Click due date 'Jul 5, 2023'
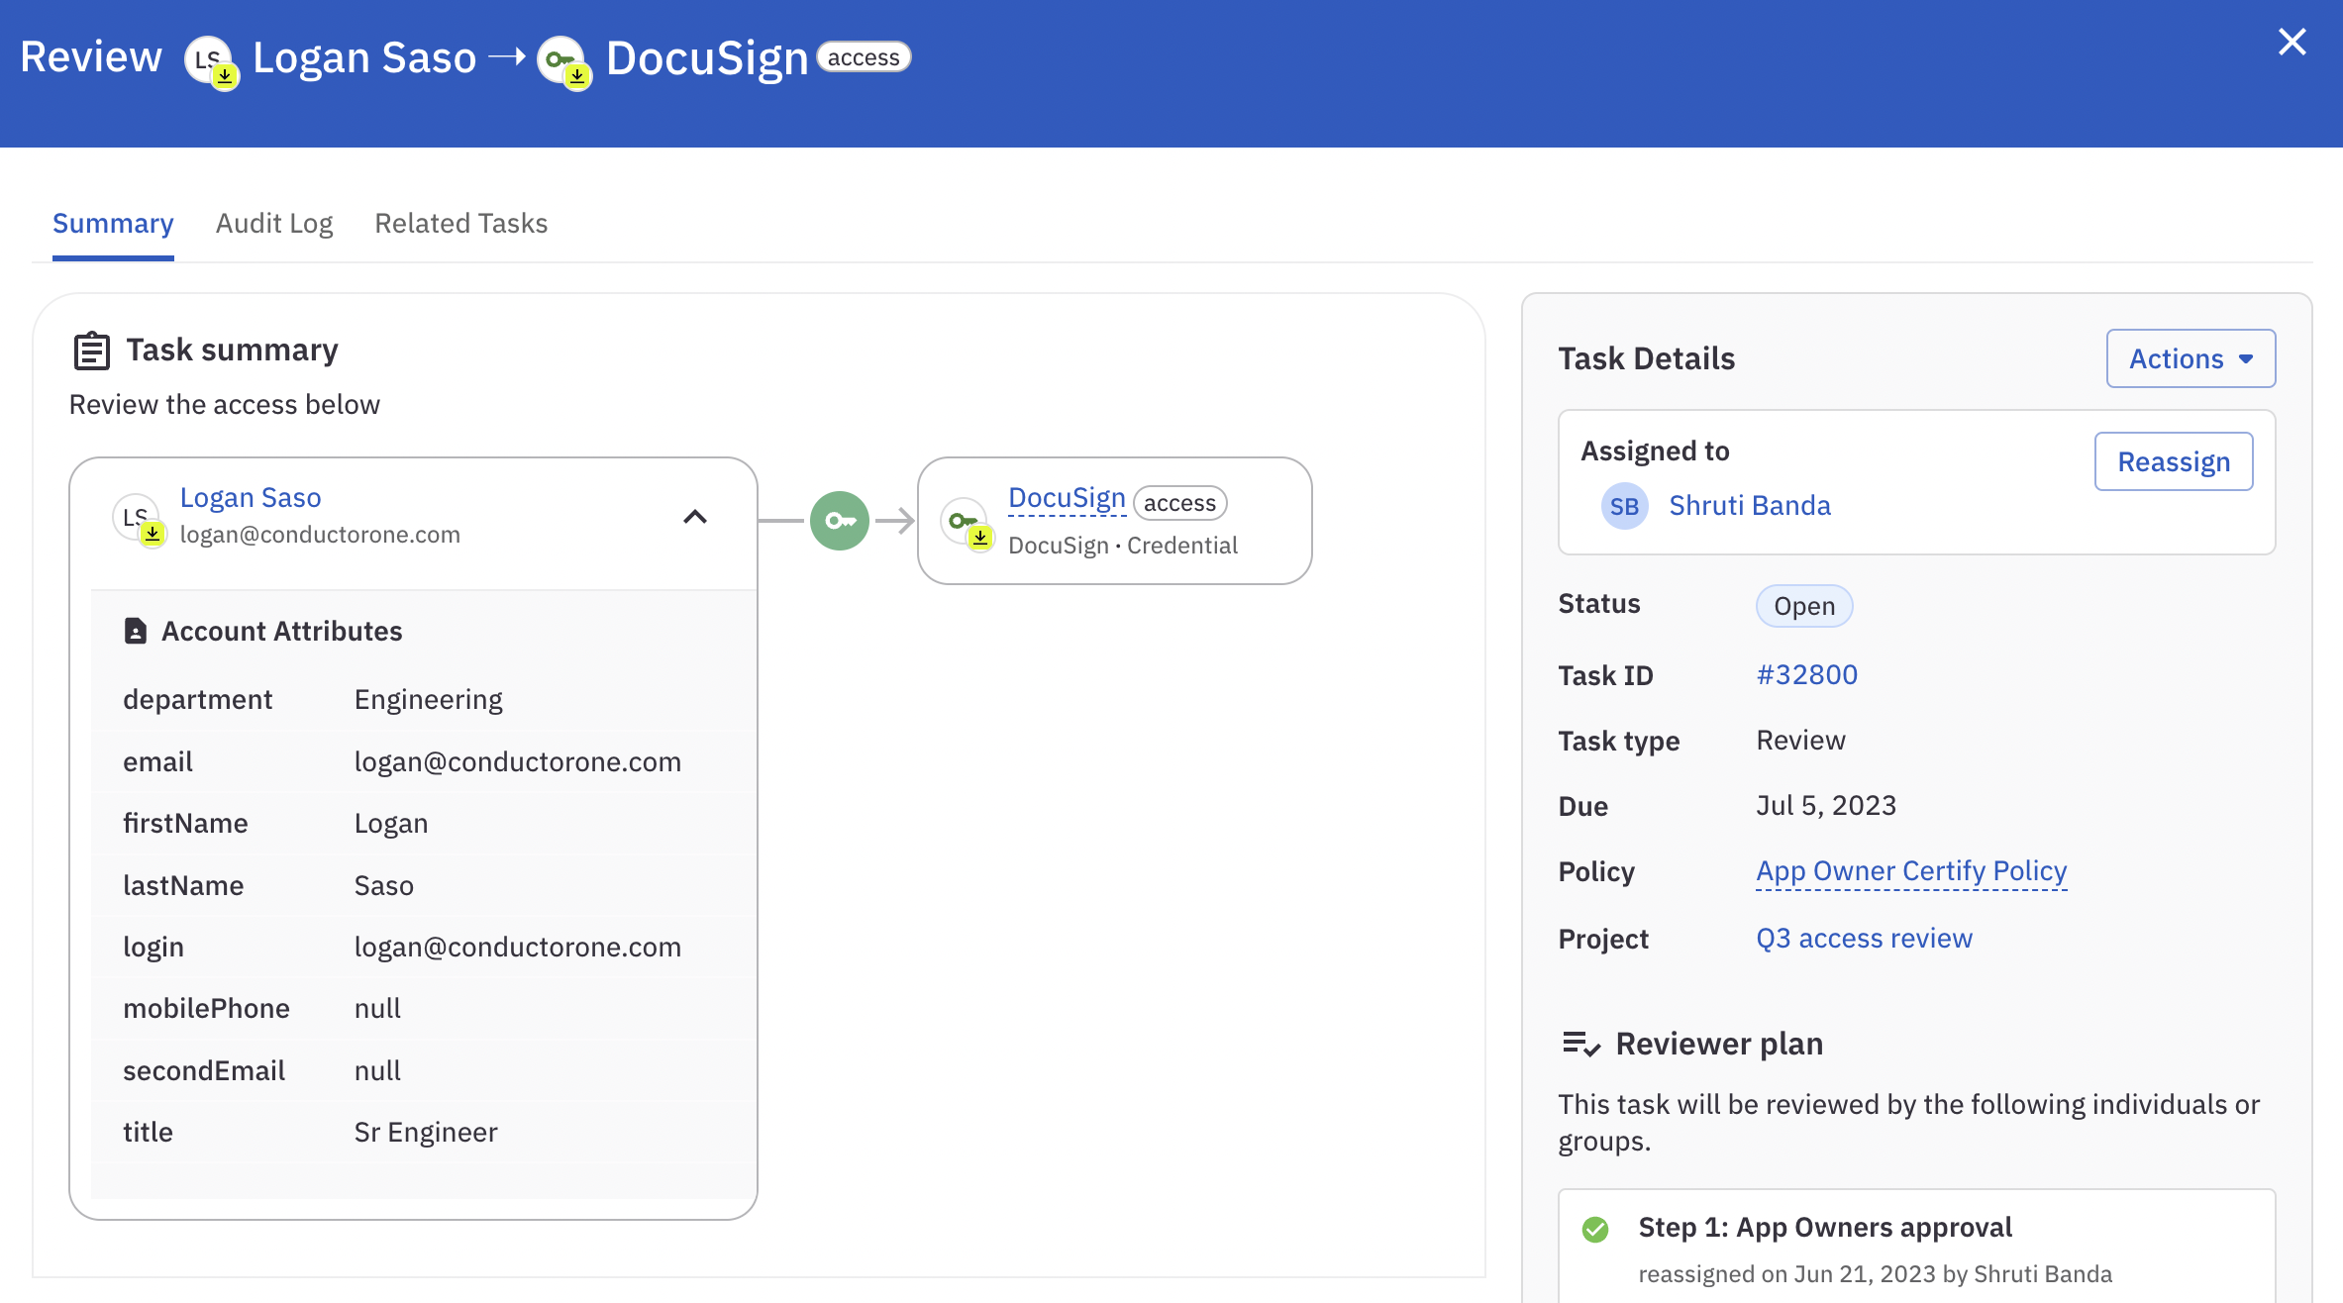The height and width of the screenshot is (1303, 2343). pos(1826,806)
